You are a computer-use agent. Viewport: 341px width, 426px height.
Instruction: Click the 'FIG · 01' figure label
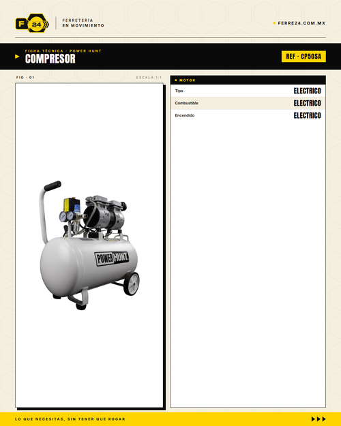[x=25, y=78]
